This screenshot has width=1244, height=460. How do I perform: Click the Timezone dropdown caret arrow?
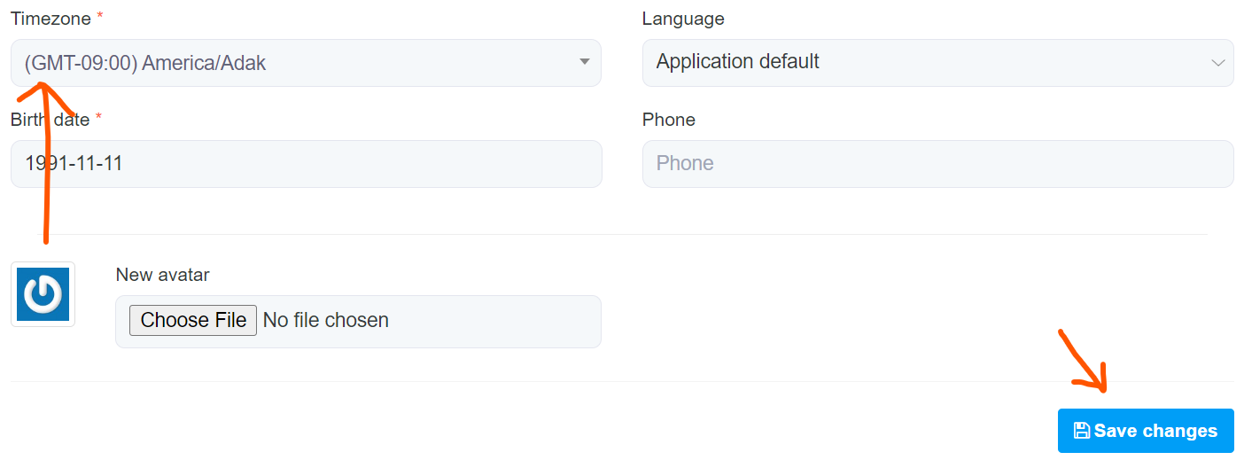584,62
